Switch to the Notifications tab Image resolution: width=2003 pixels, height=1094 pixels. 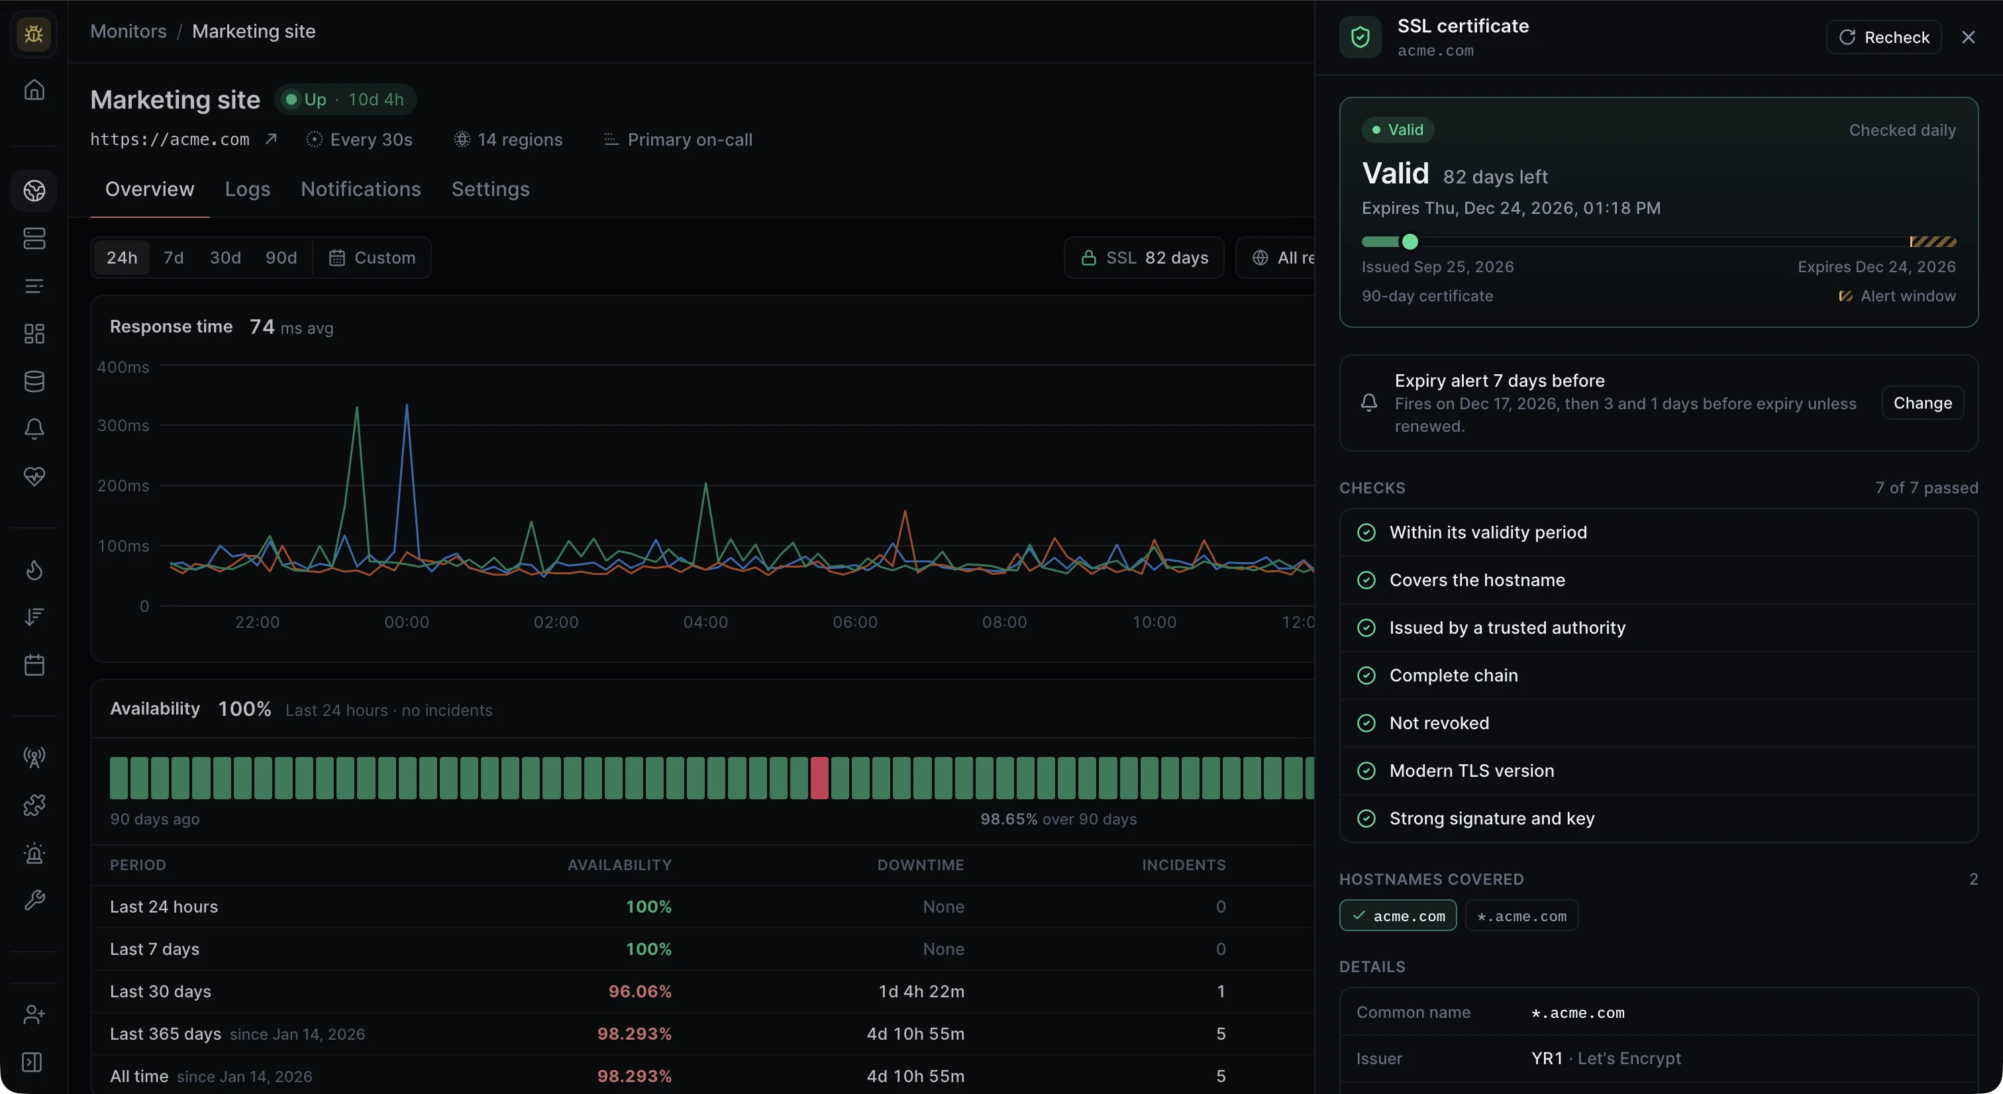coord(361,189)
